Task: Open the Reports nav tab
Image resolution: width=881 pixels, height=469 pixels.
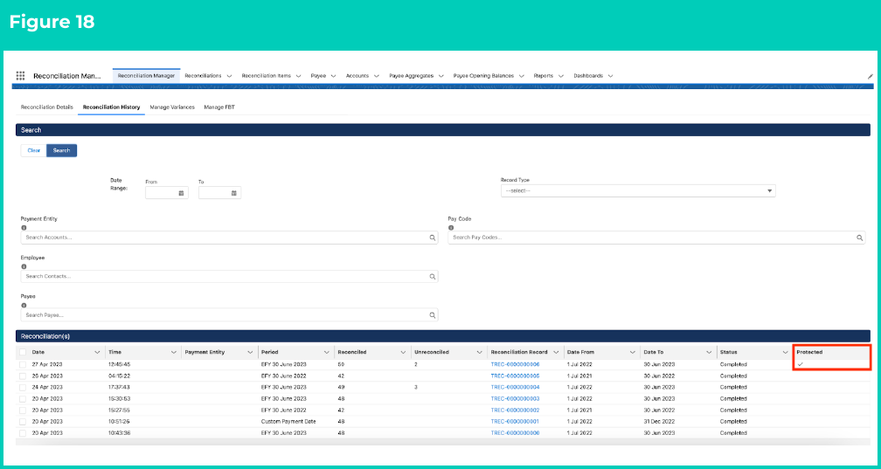Action: pyautogui.click(x=544, y=76)
